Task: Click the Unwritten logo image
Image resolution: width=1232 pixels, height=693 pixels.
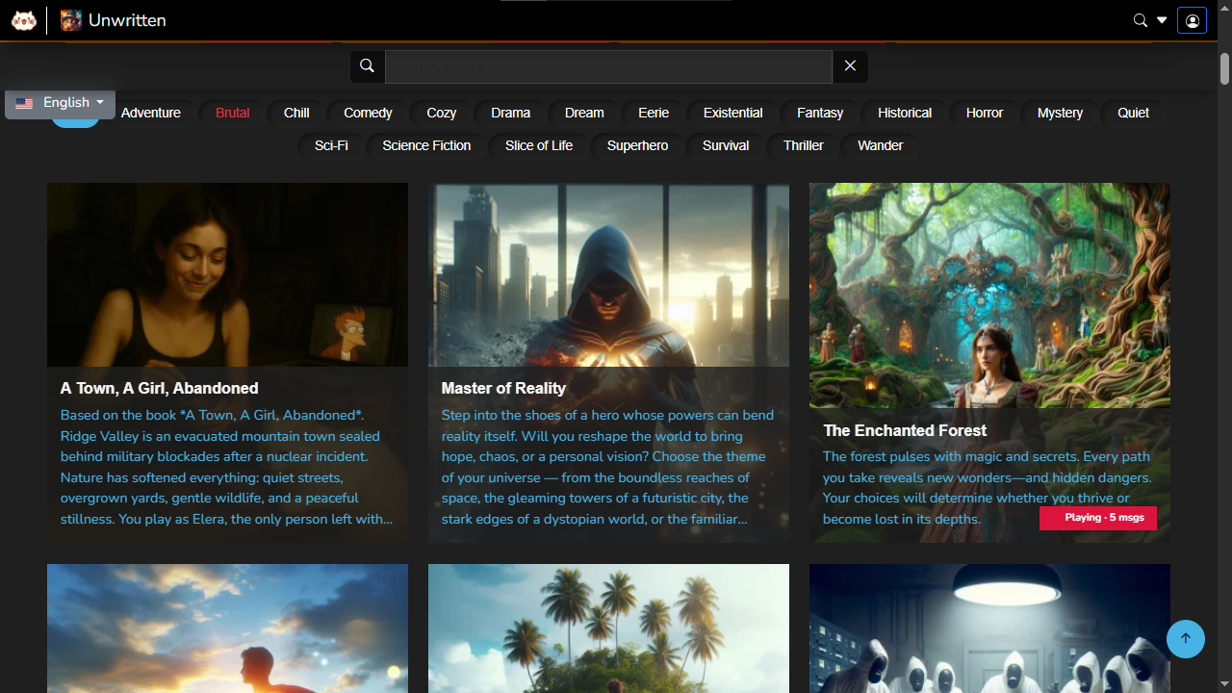Action: (x=70, y=19)
